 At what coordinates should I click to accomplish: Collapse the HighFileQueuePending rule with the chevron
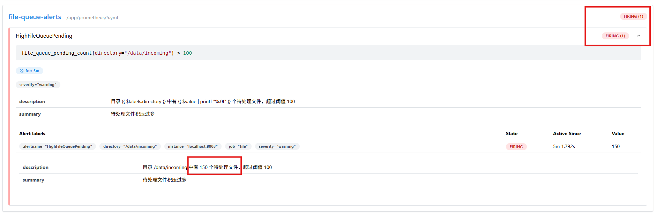click(x=639, y=36)
